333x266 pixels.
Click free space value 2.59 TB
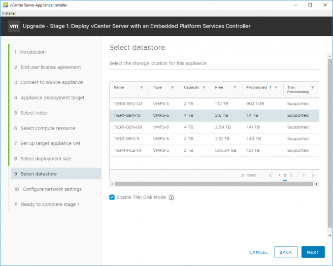(x=223, y=127)
